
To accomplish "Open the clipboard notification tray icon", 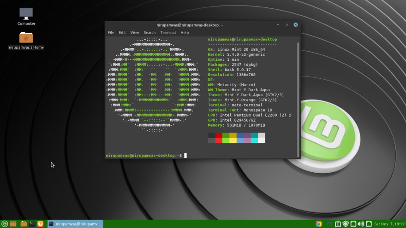I will coord(338,224).
